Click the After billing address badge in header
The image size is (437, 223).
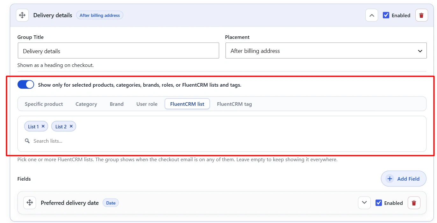click(100, 15)
